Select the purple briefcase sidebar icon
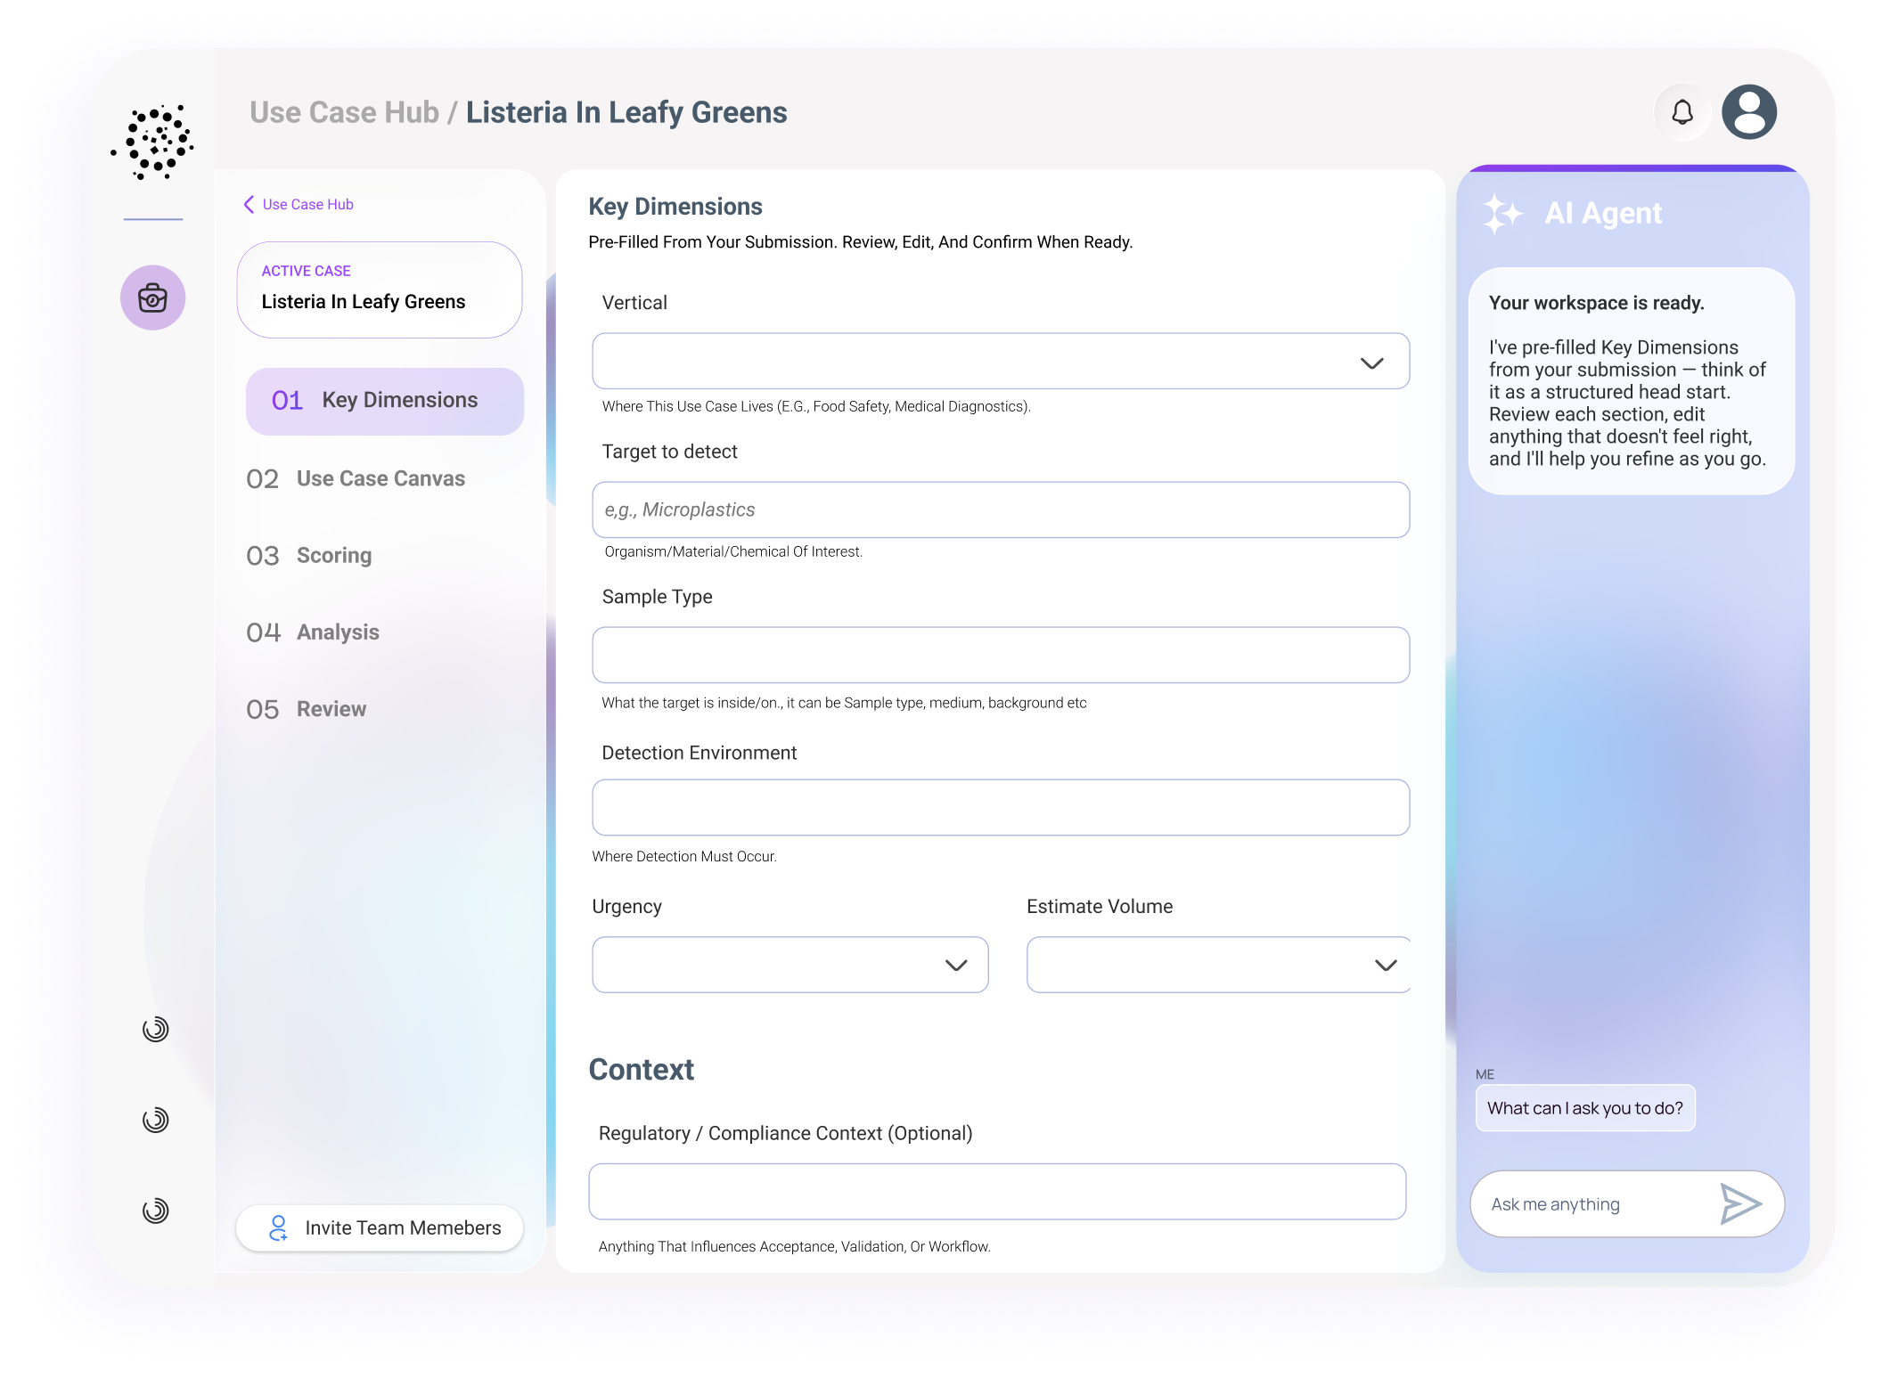The image size is (1882, 1378). 153,298
